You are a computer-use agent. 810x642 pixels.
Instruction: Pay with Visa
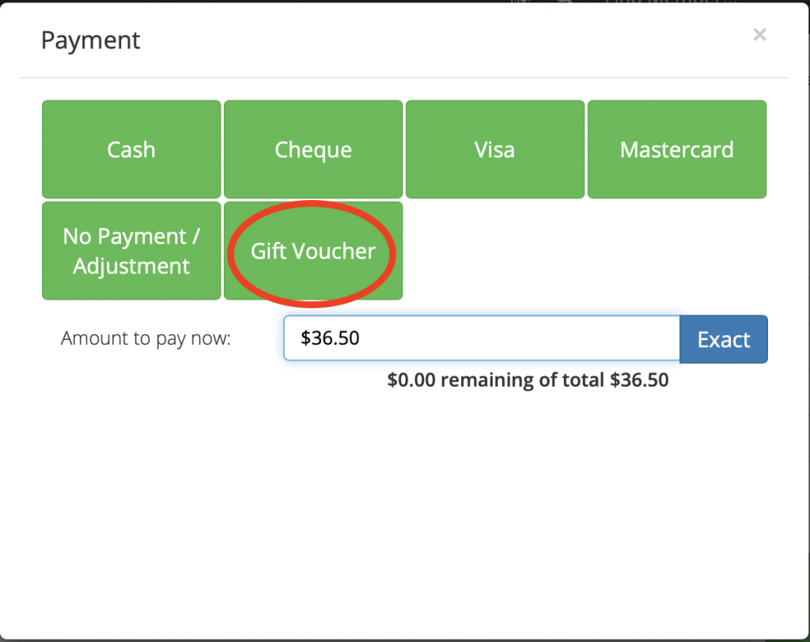point(495,149)
